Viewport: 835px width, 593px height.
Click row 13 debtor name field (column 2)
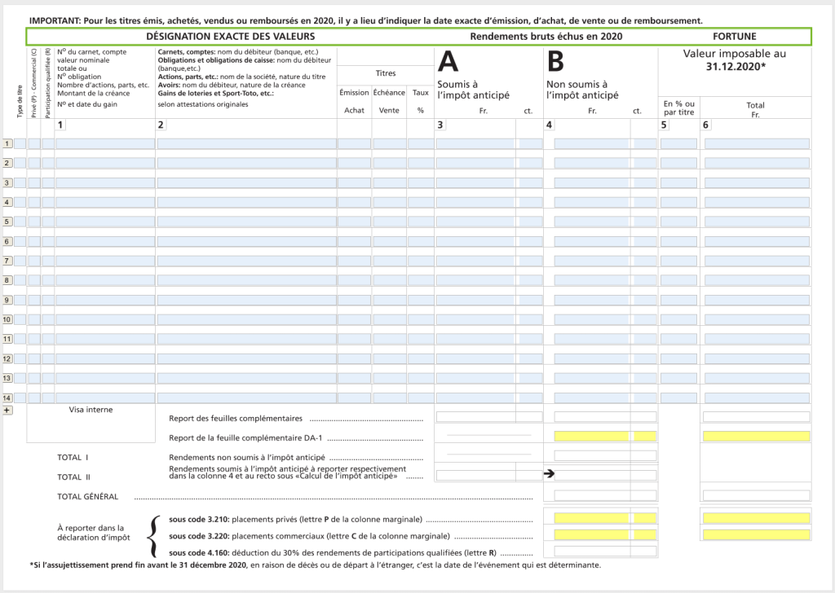click(x=246, y=378)
